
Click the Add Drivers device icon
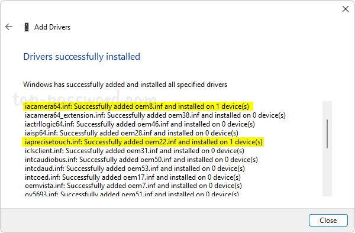pyautogui.click(x=27, y=27)
